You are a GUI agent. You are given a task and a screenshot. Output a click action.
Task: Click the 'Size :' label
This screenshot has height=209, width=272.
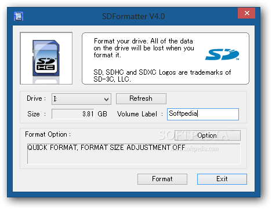(x=37, y=114)
